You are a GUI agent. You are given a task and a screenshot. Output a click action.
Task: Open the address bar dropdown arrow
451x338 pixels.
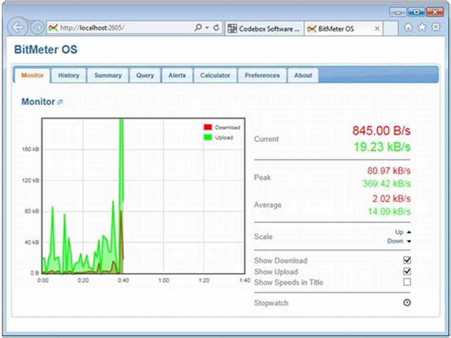[x=207, y=28]
